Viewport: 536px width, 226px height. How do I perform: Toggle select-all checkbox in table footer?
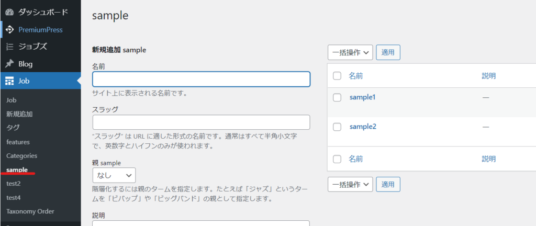coord(337,159)
